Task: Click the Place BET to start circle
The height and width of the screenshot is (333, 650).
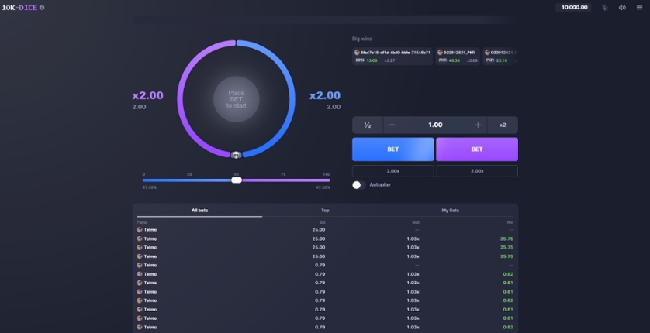Action: click(237, 99)
